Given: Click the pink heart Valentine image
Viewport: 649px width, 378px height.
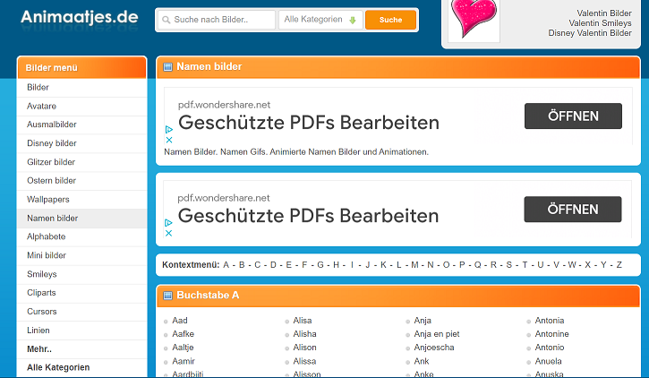Looking at the screenshot, I should (x=474, y=20).
